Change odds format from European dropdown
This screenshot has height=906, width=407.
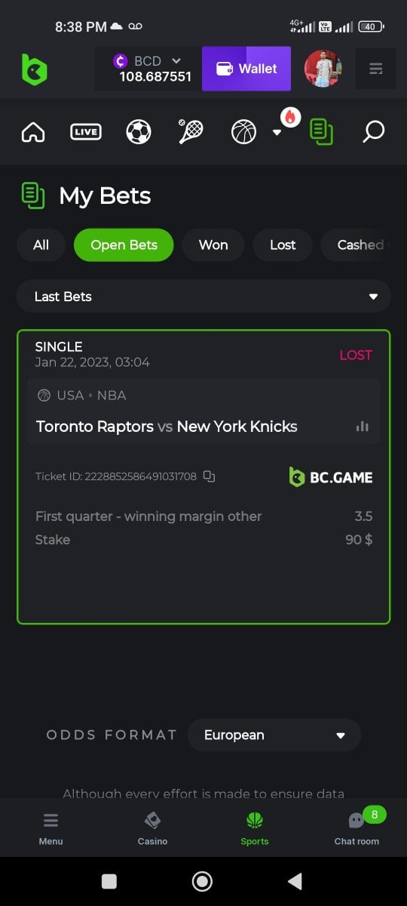pyautogui.click(x=274, y=735)
